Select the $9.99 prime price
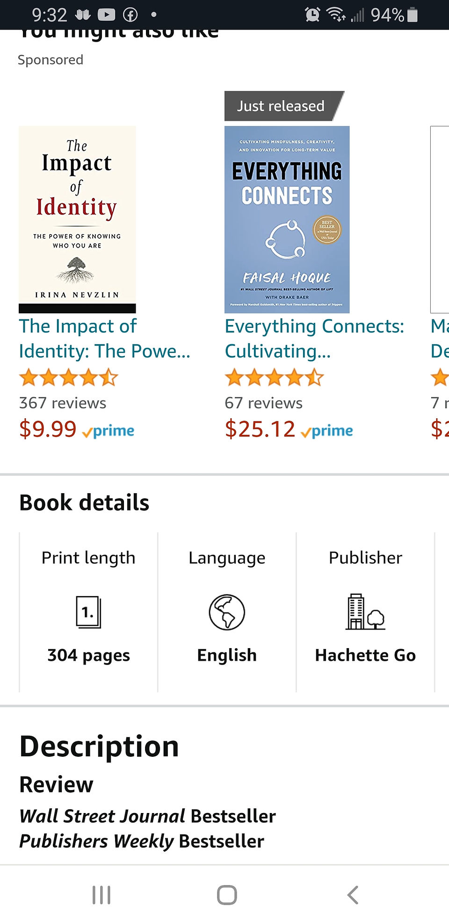 tap(77, 429)
